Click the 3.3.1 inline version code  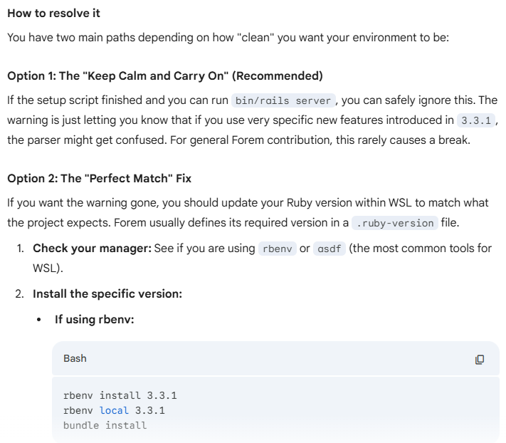(x=476, y=121)
